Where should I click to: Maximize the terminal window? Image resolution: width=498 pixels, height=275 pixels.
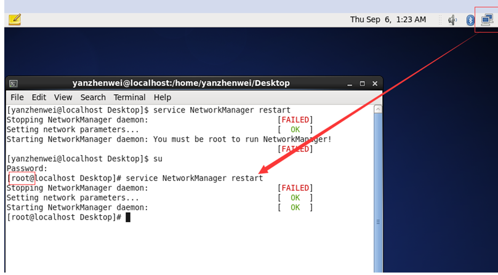362,84
